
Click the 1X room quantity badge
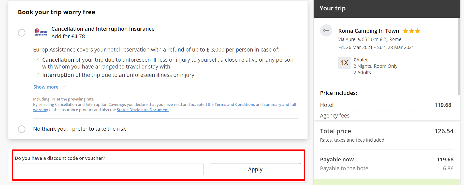tap(344, 63)
